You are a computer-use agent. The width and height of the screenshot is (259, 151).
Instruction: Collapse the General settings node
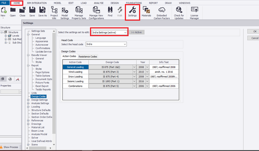pyautogui.click(x=28, y=35)
